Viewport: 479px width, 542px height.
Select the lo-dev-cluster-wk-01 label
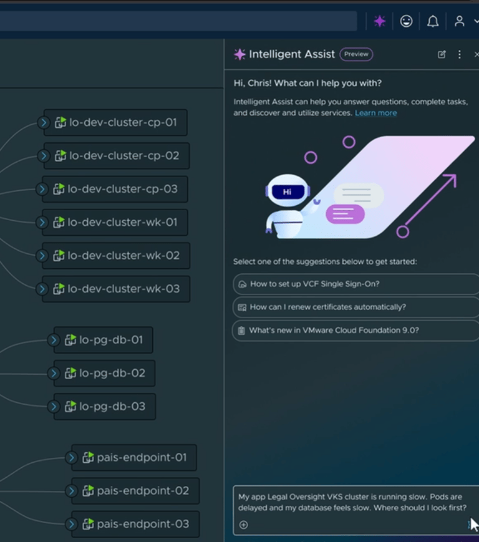coord(122,222)
